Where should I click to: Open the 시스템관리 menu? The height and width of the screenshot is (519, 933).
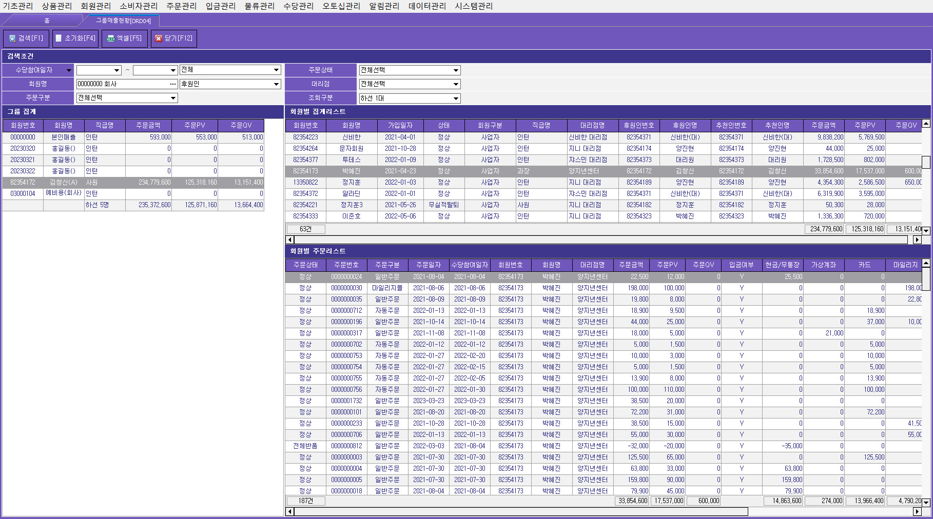(x=474, y=6)
